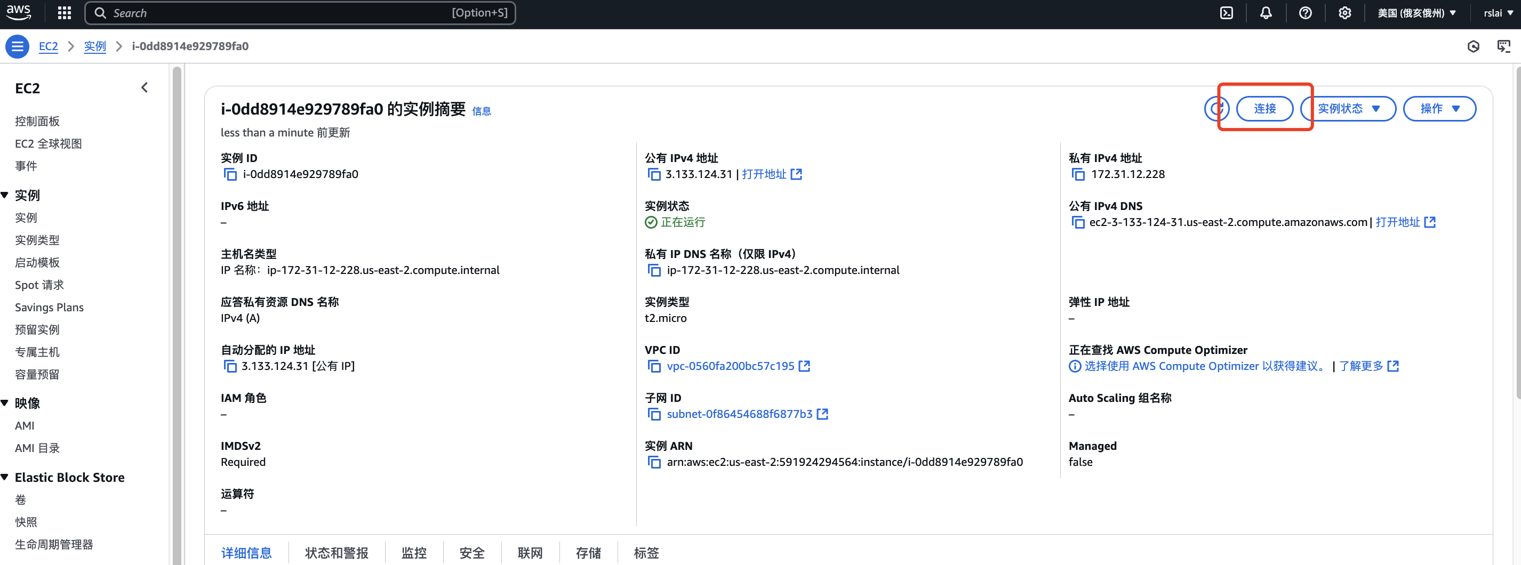
Task: Open 实例类型 in the sidebar
Action: 37,240
